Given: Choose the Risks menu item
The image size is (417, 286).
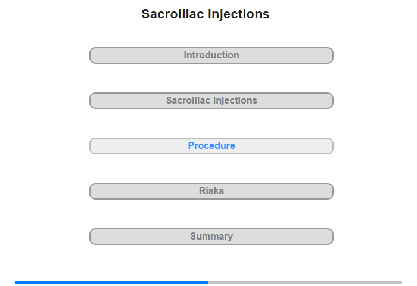Looking at the screenshot, I should (x=211, y=191).
